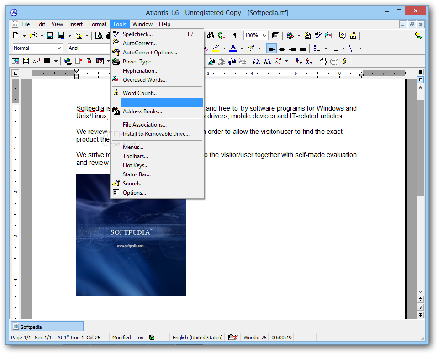The image size is (438, 354).
Task: Click the blue font color A swatch
Action: tap(233, 48)
